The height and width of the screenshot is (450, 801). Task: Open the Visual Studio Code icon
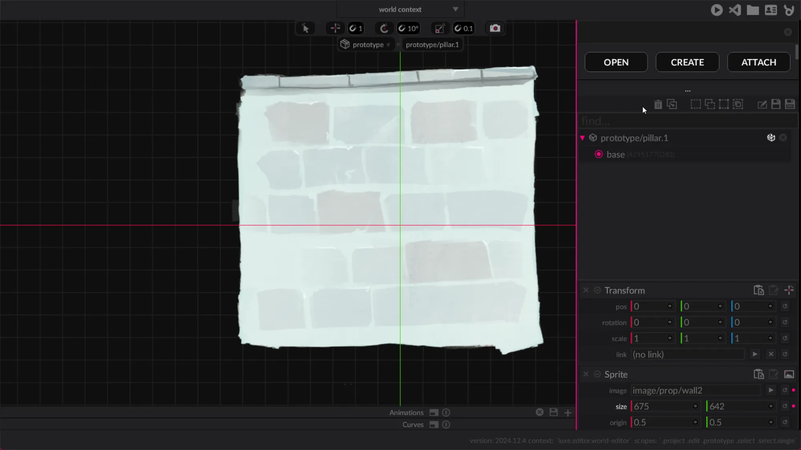click(x=735, y=10)
